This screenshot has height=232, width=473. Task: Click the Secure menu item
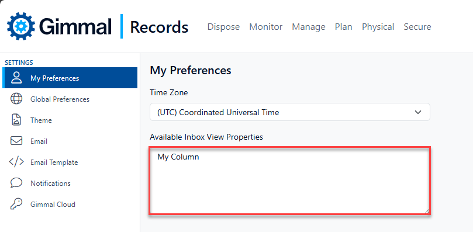(417, 27)
